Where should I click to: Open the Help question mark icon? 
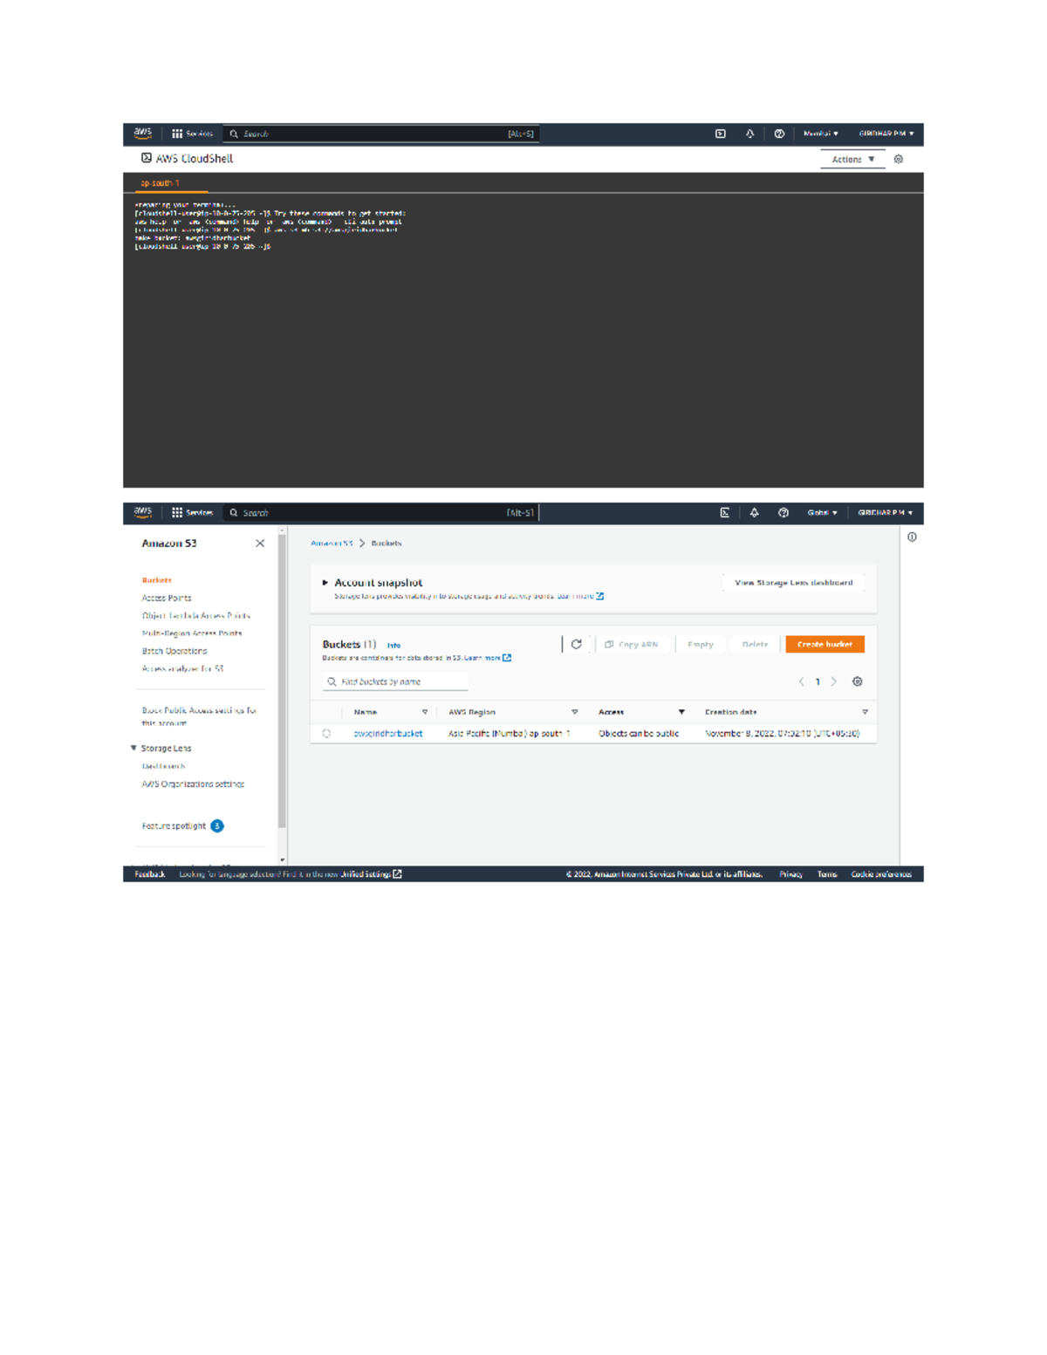pos(778,134)
